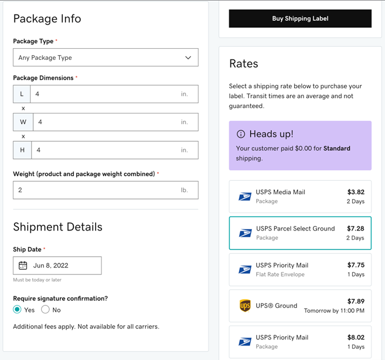Viewport: 385px width, 360px height.
Task: Click the Buy Shipping Label button
Action: click(x=300, y=19)
